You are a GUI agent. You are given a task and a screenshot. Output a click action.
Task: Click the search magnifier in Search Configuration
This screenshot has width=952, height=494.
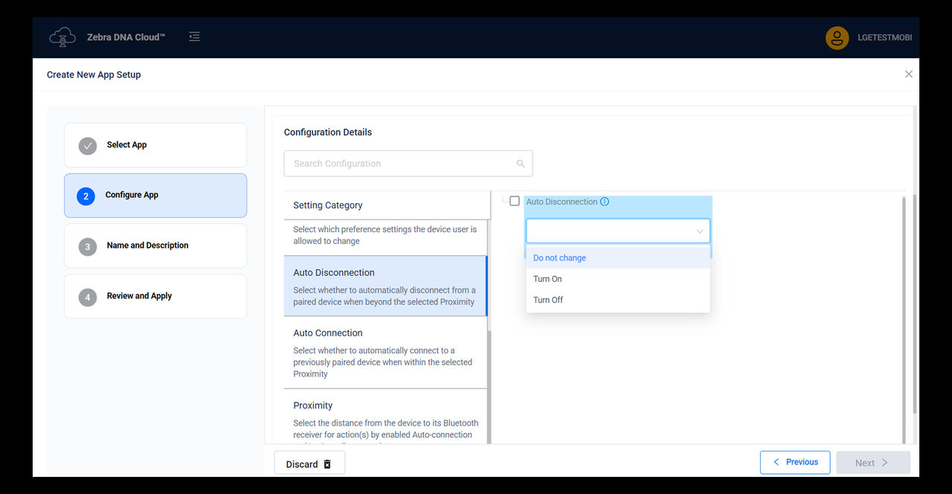[x=520, y=162]
